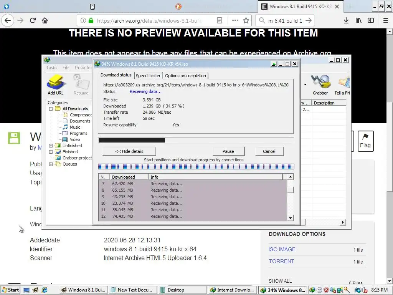Click the Firefox search box
Viewport: 393px width, 295px height.
click(284, 21)
